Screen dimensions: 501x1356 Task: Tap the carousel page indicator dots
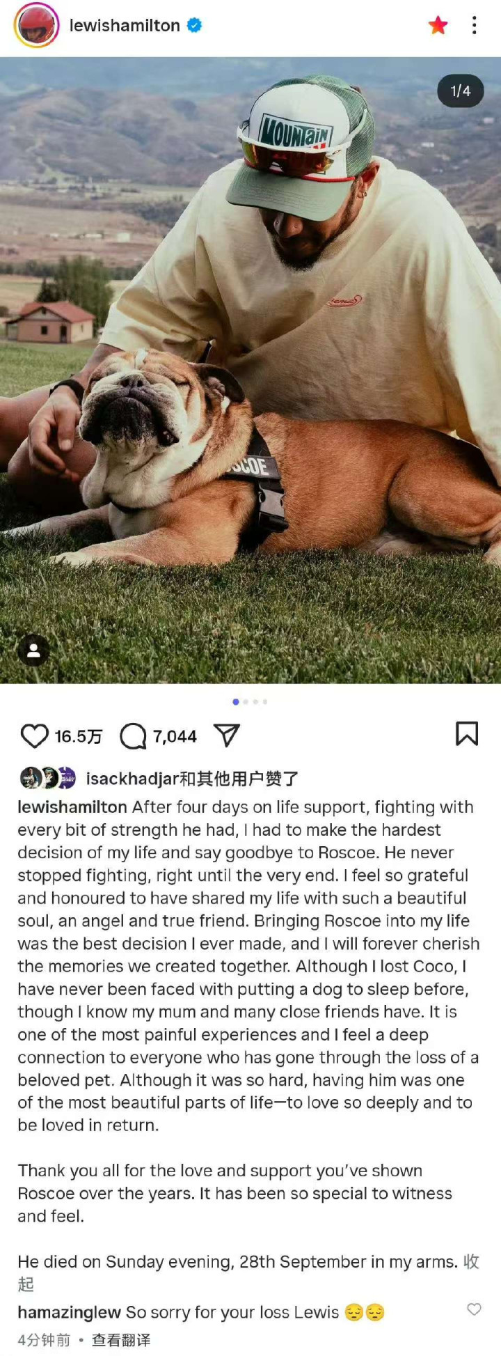250,702
